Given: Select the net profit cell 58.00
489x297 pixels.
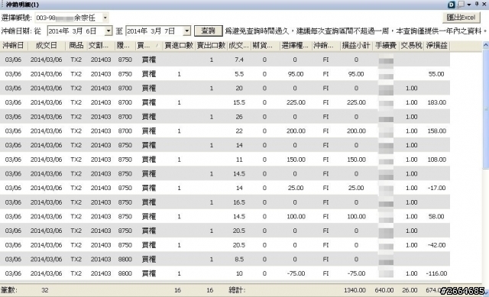Looking at the screenshot, I should (x=436, y=216).
